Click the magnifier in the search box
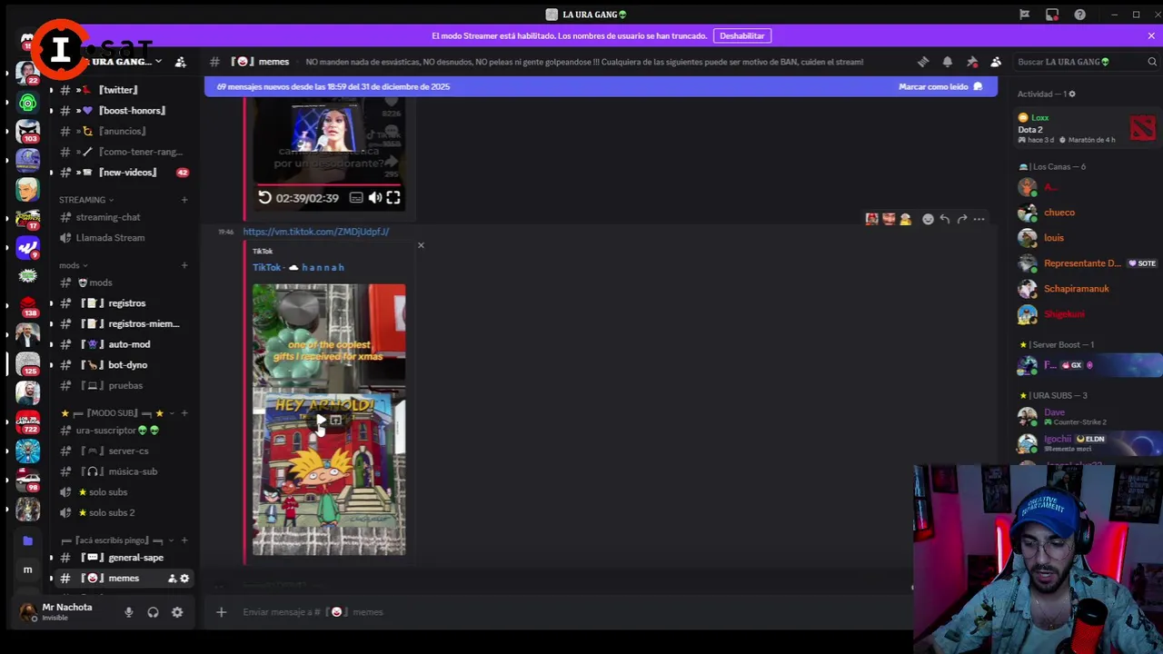The height and width of the screenshot is (654, 1163). pos(1152,62)
